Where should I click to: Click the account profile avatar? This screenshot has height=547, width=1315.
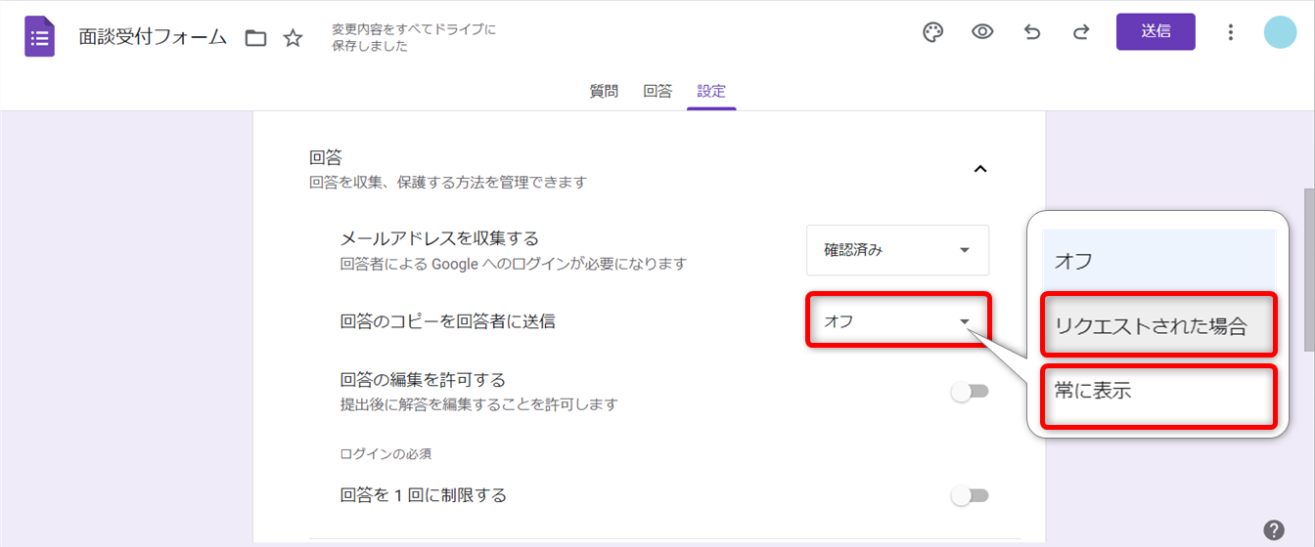[1280, 32]
